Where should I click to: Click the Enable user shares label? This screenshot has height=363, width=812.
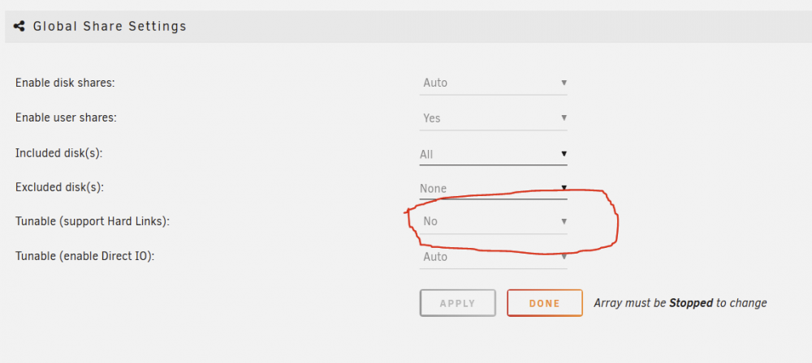pyautogui.click(x=66, y=118)
